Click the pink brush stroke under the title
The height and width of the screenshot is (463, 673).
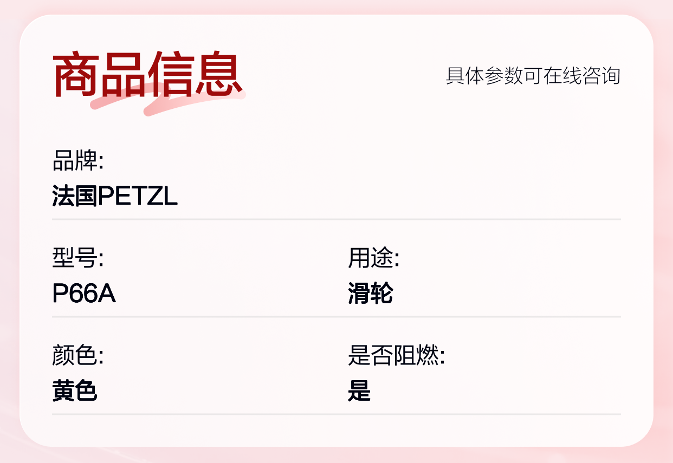click(x=168, y=103)
